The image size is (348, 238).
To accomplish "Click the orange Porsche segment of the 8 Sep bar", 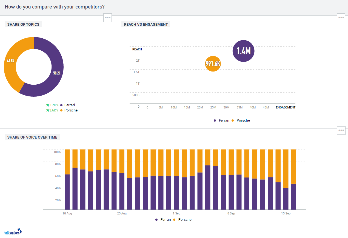I will coord(231,162).
